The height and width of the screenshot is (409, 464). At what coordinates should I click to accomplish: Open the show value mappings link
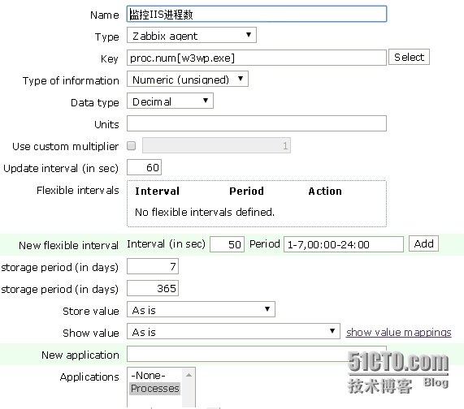tap(399, 333)
